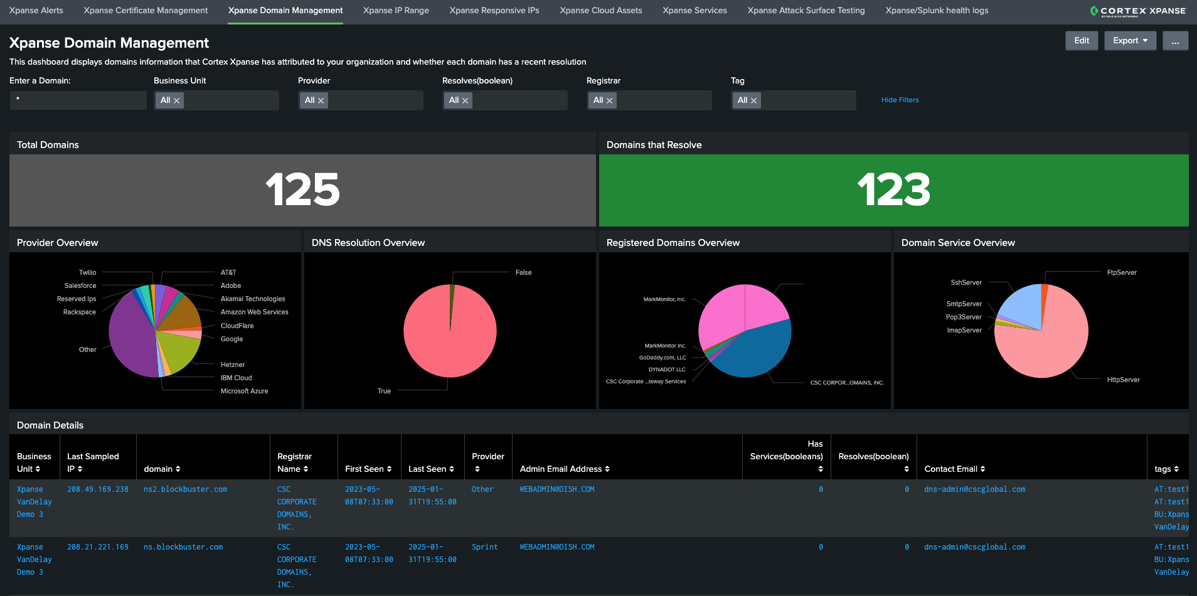Open Xpanse/Splunk health logs tab
The width and height of the screenshot is (1197, 596).
point(937,11)
